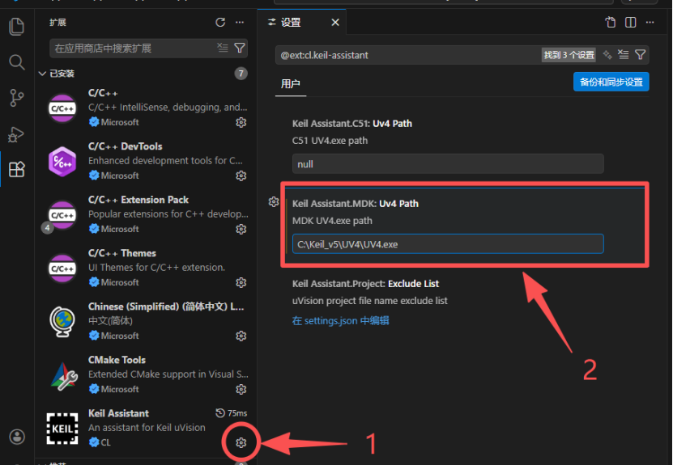This screenshot has height=465, width=673.
Task: Select the CMake Tools extension entry
Action: [x=146, y=374]
